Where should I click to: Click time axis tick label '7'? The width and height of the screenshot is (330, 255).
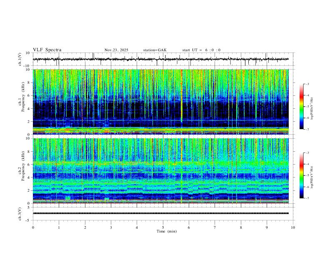coord(215,227)
